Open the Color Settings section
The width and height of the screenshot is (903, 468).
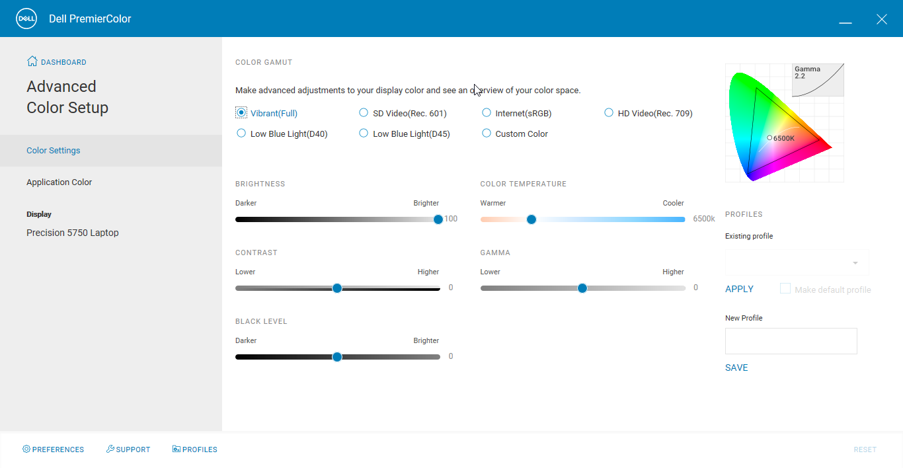pyautogui.click(x=111, y=151)
